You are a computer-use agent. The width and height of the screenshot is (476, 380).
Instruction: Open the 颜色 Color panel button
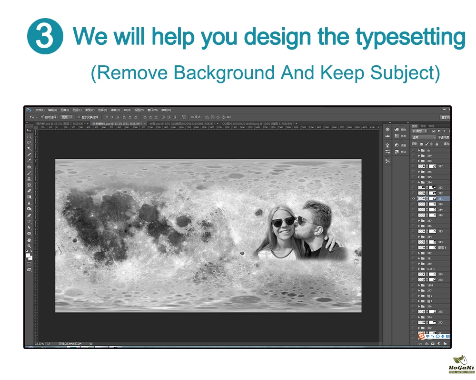coord(400,130)
